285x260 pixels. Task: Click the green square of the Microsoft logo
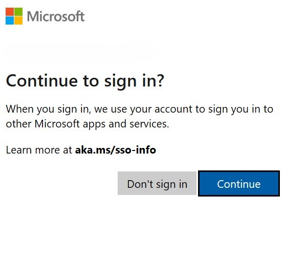click(18, 12)
